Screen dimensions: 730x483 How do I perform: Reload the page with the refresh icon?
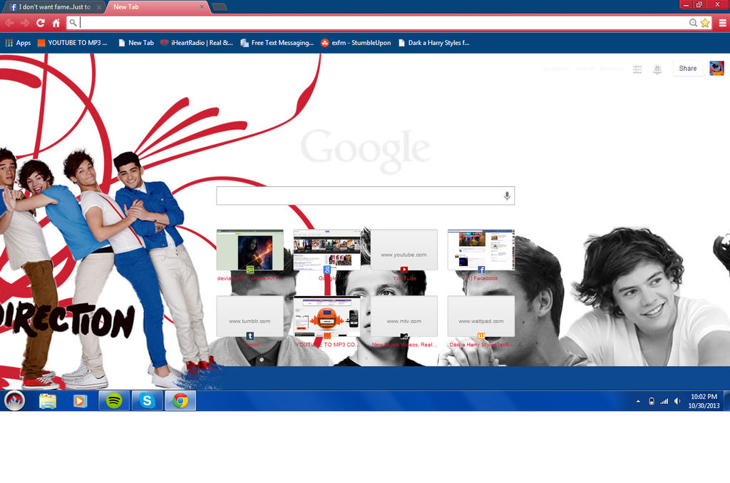coord(41,22)
